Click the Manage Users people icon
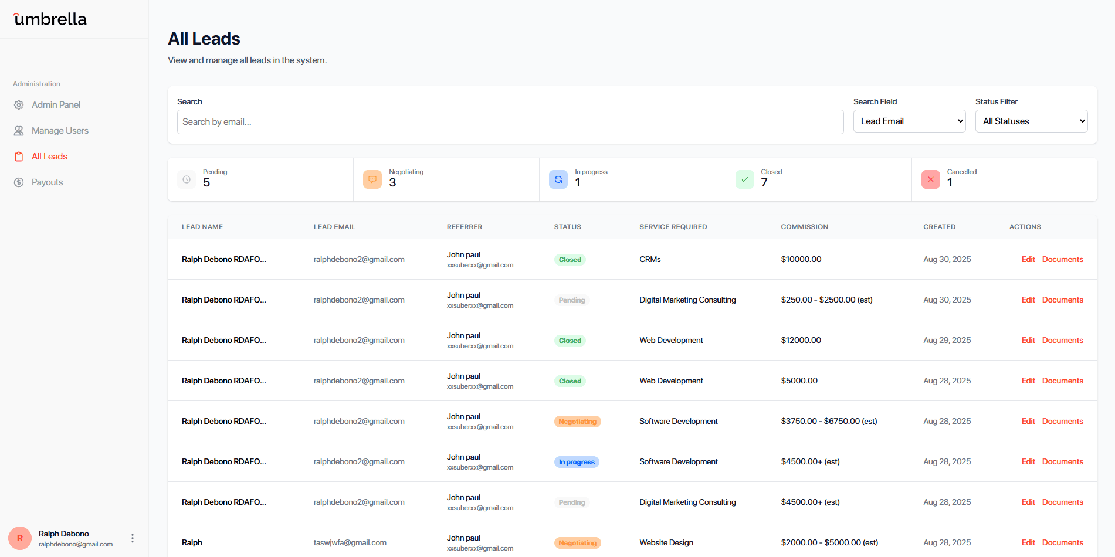This screenshot has height=557, width=1115. click(x=19, y=130)
